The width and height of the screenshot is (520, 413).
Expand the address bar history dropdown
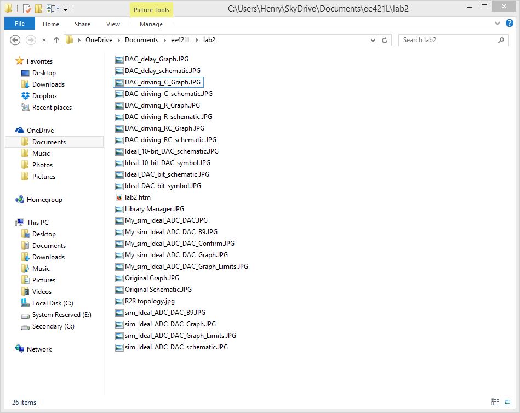tap(373, 39)
